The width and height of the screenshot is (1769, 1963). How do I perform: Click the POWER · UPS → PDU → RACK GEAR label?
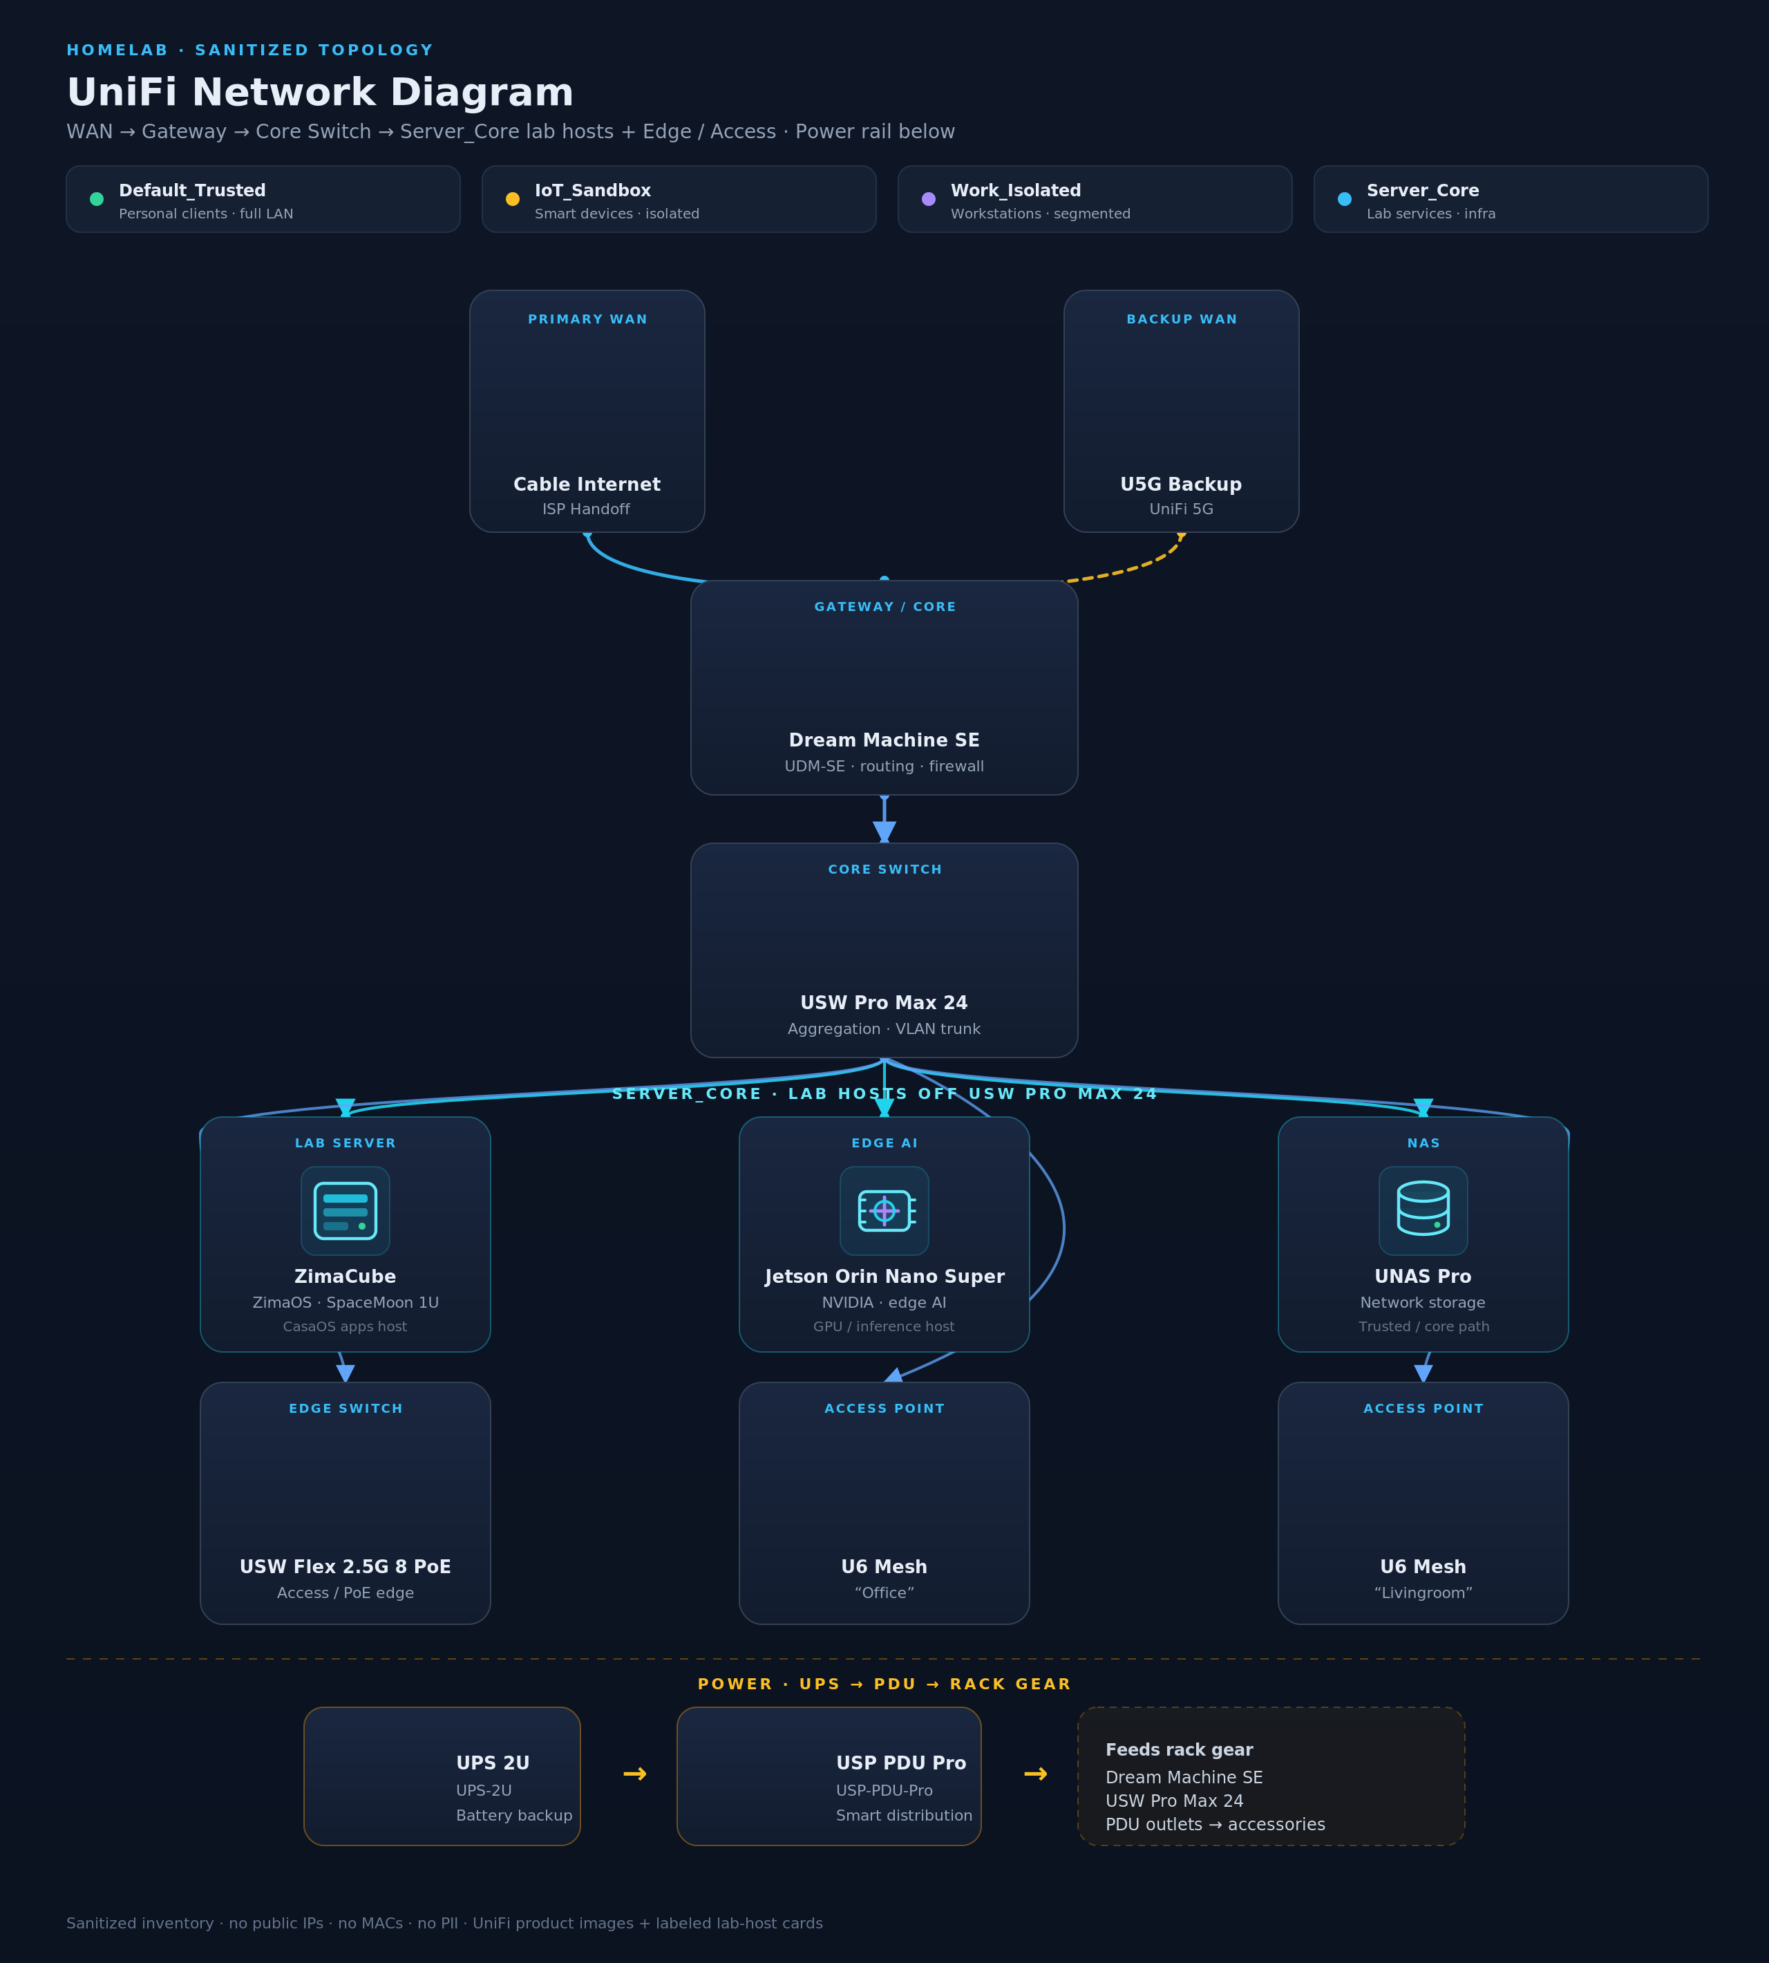point(884,1684)
